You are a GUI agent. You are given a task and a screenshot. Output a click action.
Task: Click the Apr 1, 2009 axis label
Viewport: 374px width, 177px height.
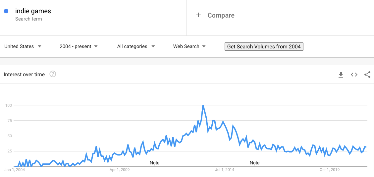(x=120, y=170)
